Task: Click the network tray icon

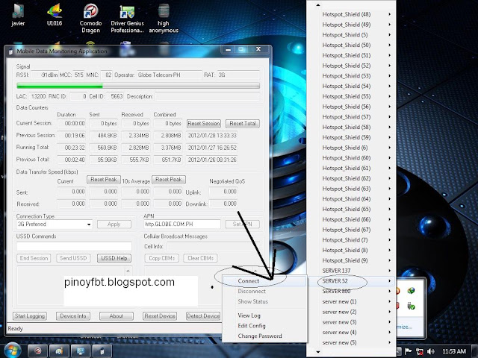Action: (420, 351)
